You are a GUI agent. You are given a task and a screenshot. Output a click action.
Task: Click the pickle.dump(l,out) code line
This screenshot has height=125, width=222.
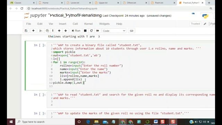(69, 83)
